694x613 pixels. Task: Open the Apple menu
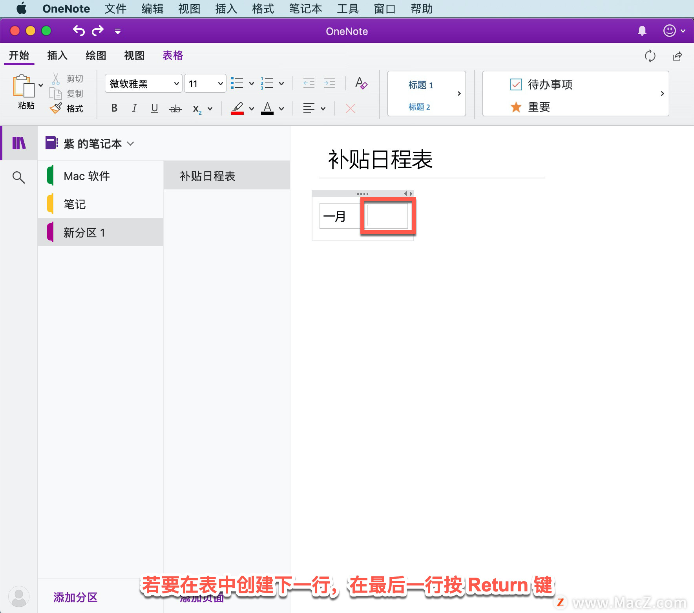[22, 8]
